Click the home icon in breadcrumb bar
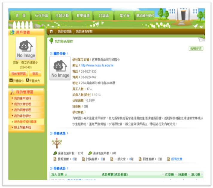The height and width of the screenshot is (188, 213). 51,31
